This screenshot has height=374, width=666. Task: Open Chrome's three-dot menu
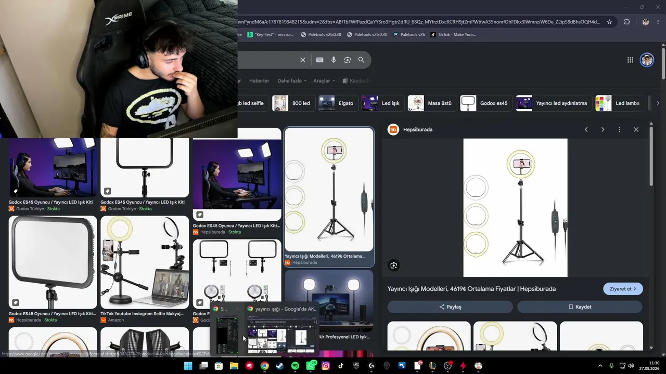[659, 22]
